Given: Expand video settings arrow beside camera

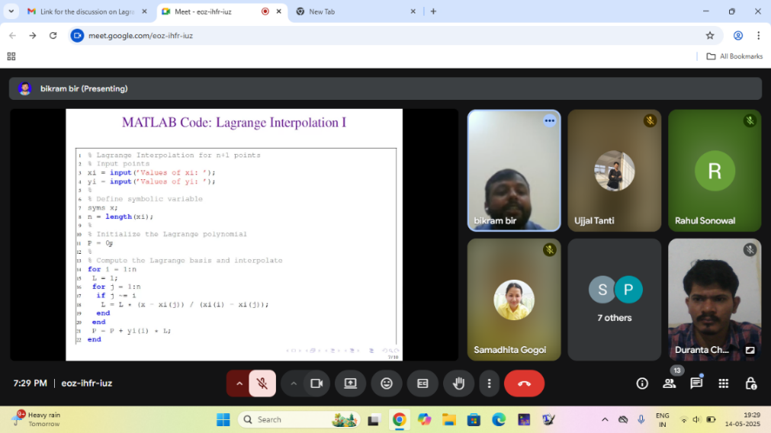Looking at the screenshot, I should (294, 383).
